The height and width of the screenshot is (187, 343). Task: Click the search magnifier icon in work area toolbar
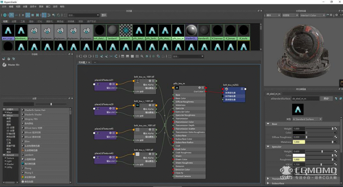pyautogui.click(x=142, y=57)
